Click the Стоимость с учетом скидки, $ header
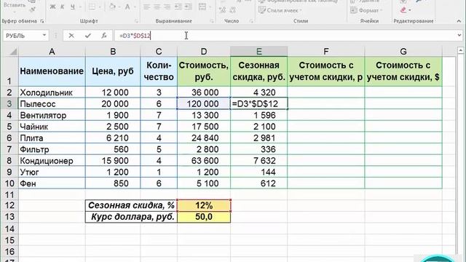Screen dimensions: 466x262 pos(403,71)
